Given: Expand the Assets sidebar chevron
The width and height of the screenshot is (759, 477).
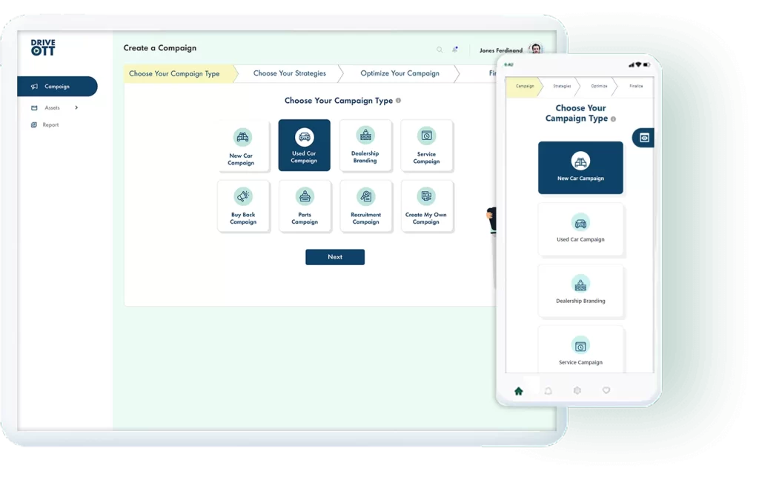Looking at the screenshot, I should click(x=76, y=108).
